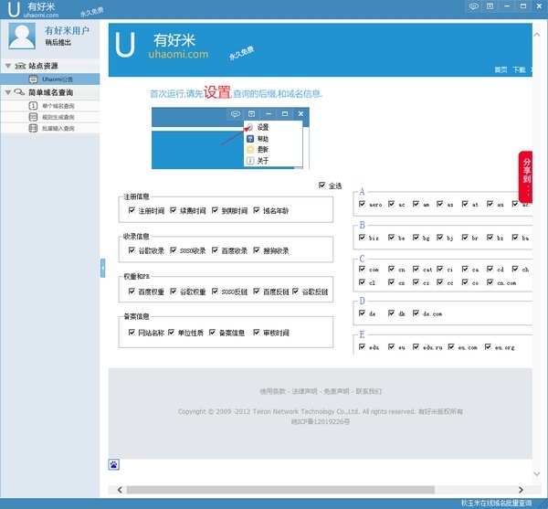Click the Uhaomi公告 page icon
This screenshot has width=548, height=509.
point(33,80)
